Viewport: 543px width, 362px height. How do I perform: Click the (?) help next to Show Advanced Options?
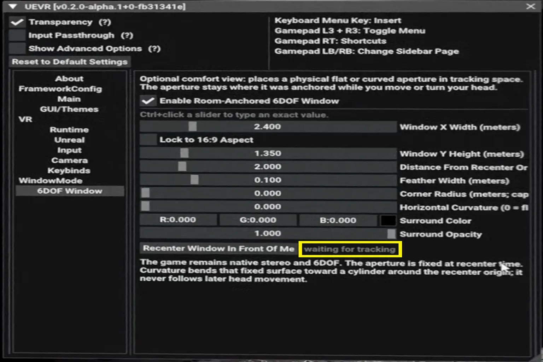tap(154, 48)
